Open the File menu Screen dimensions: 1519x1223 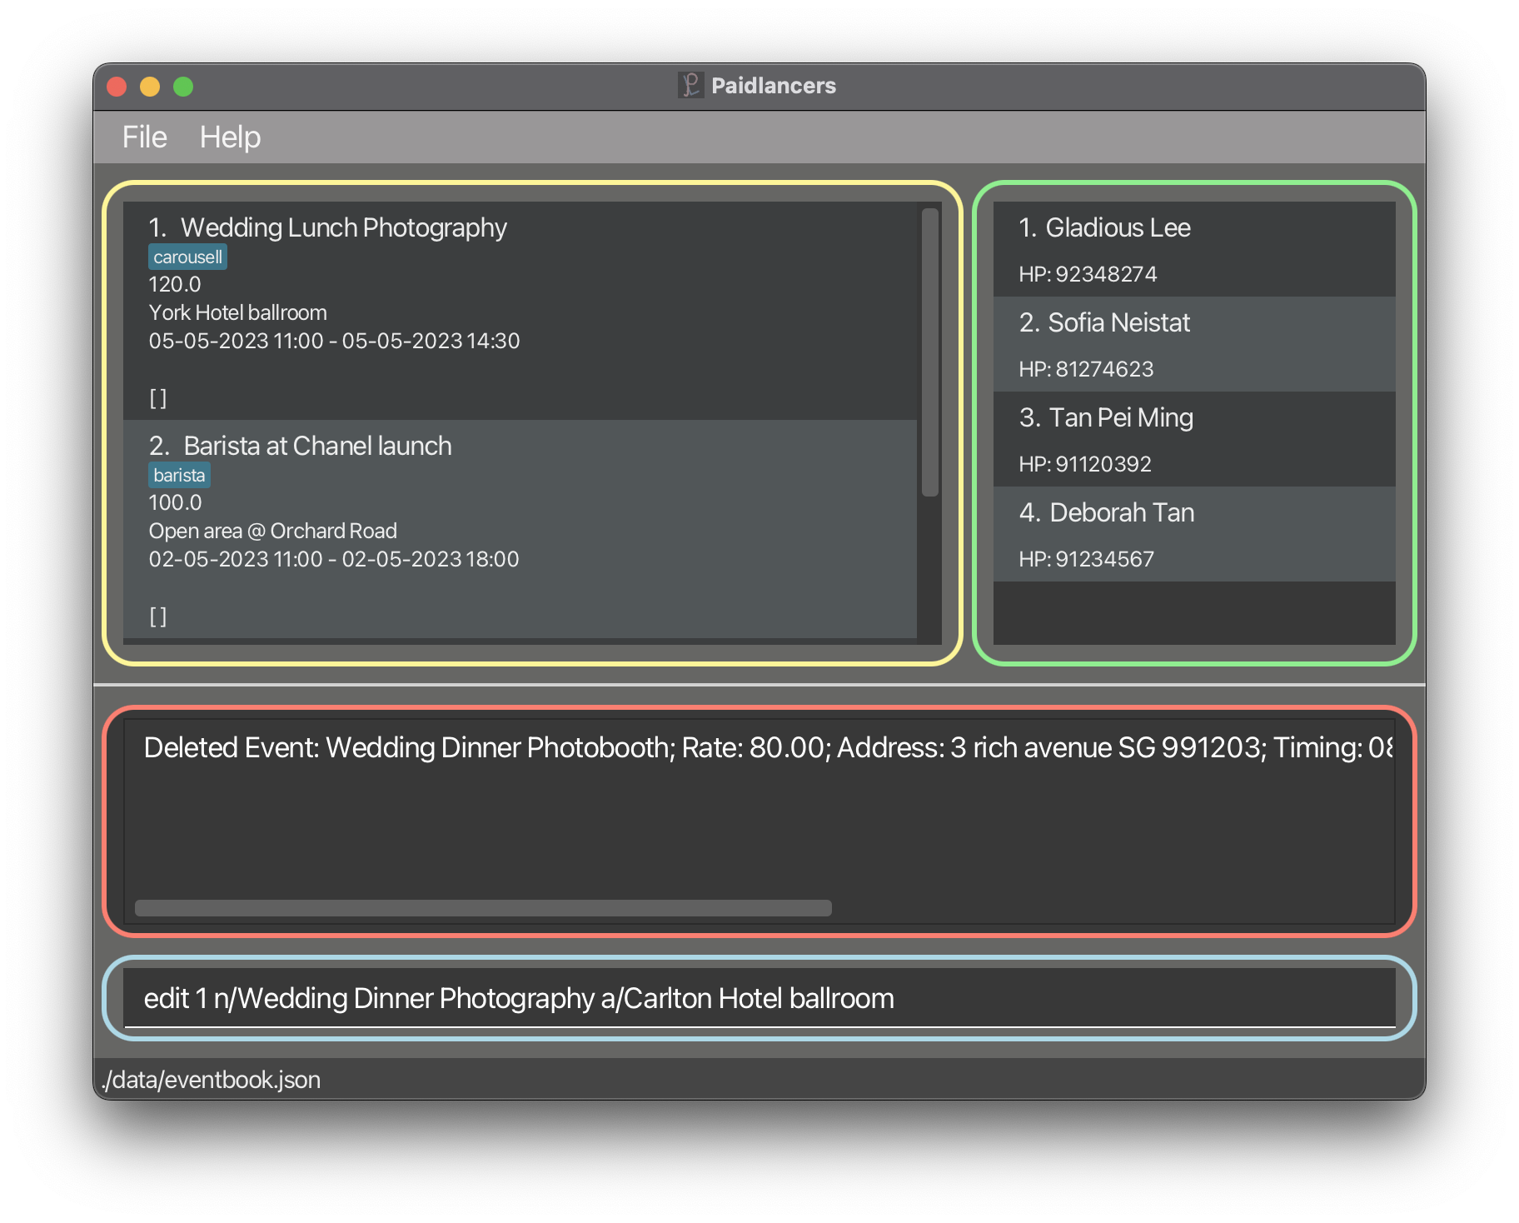144,137
